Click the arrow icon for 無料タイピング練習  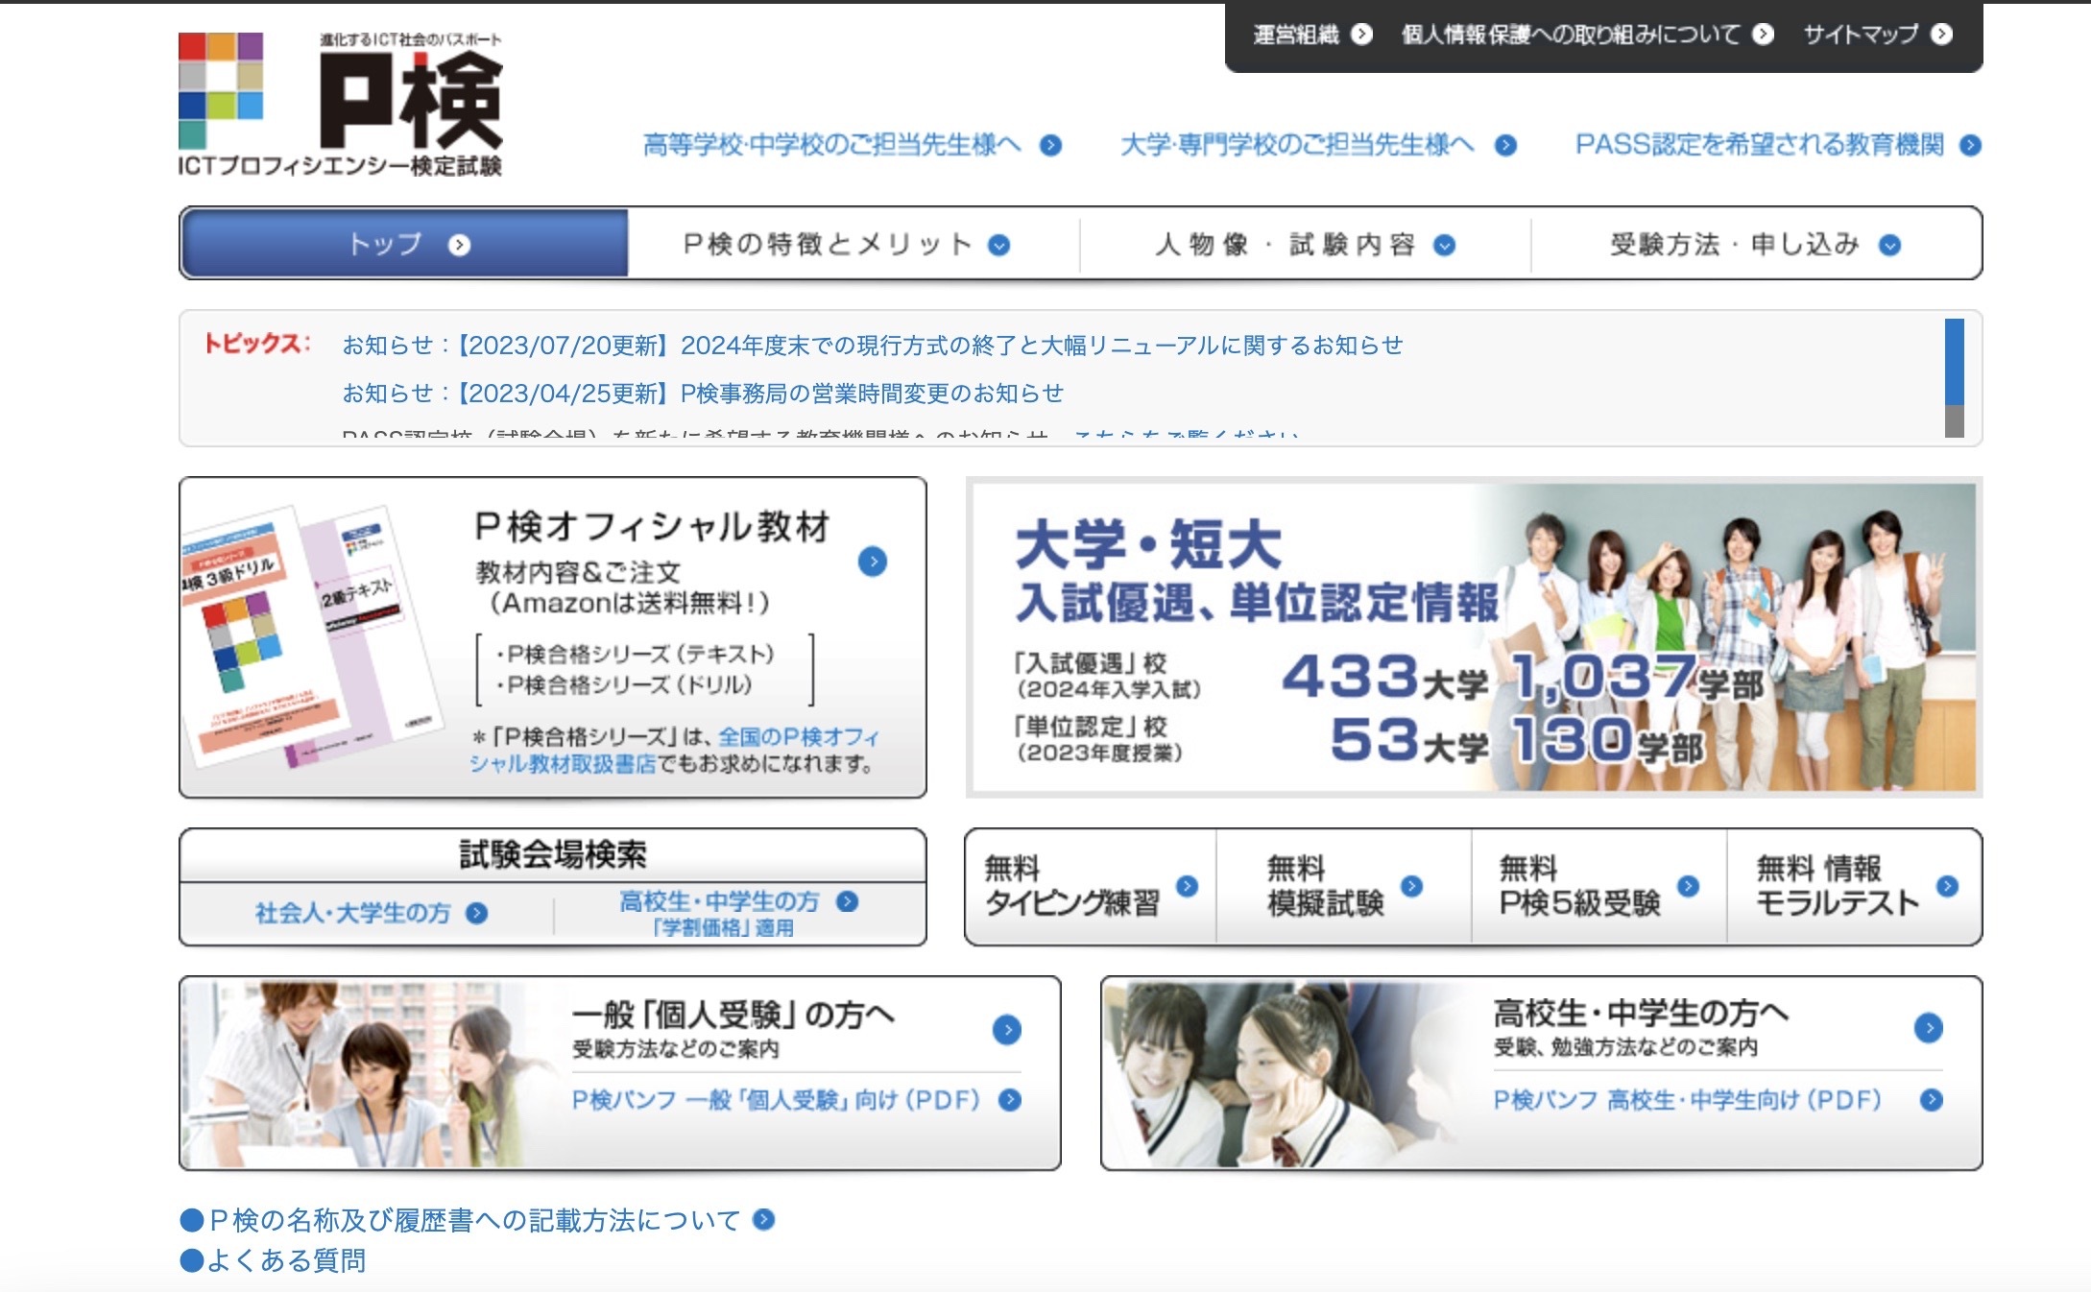pos(1188,888)
